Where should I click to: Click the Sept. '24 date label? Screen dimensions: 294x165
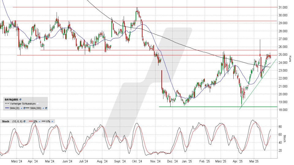click(120, 161)
